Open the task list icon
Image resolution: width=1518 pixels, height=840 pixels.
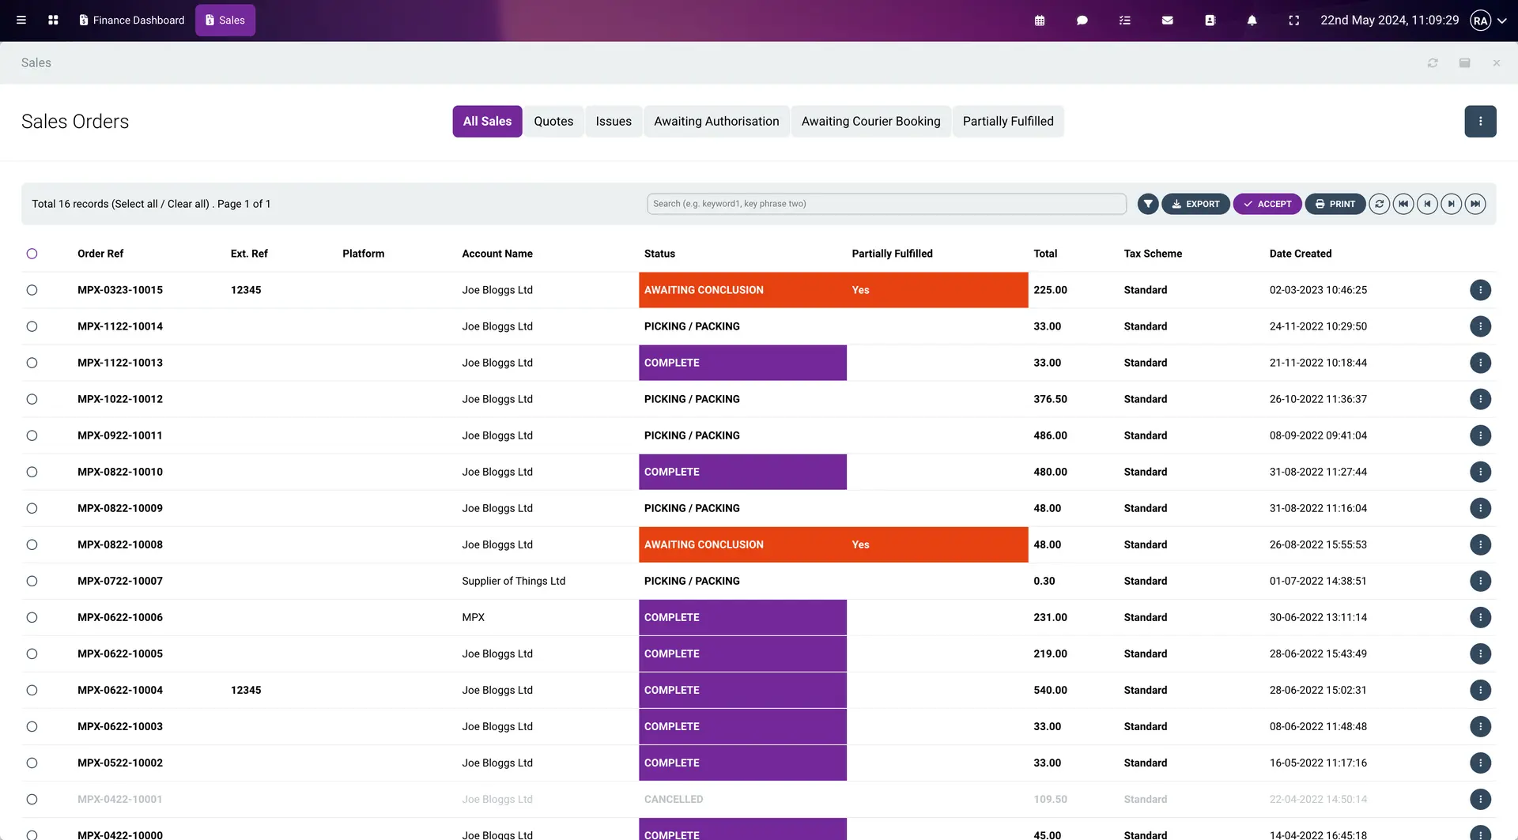[x=1125, y=21]
